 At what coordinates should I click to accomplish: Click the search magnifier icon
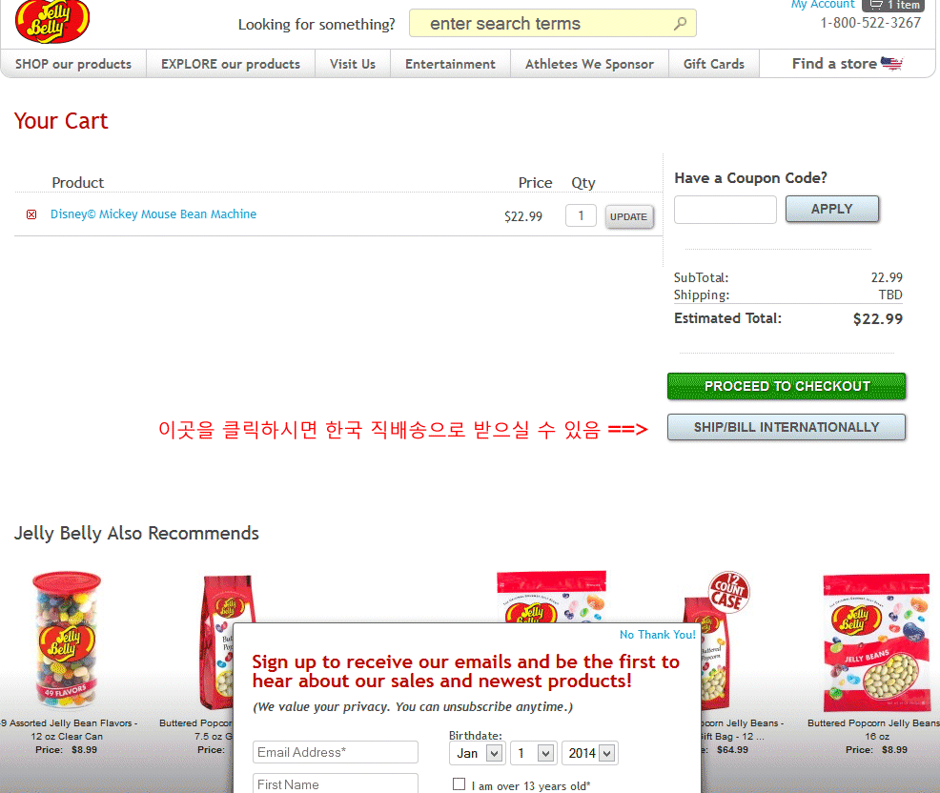(x=680, y=24)
